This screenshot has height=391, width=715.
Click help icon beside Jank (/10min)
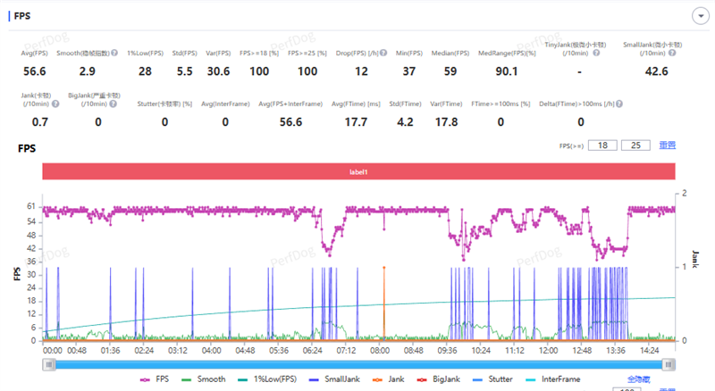55,104
